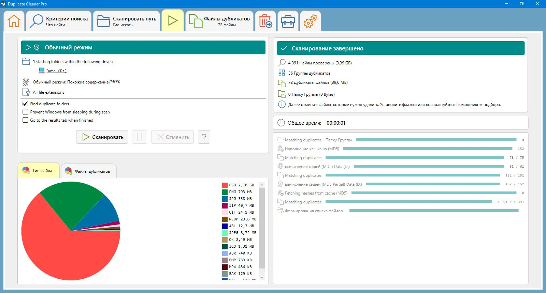Enable Prevent Windows from sleeping during scan
The height and width of the screenshot is (293, 546).
25,112
